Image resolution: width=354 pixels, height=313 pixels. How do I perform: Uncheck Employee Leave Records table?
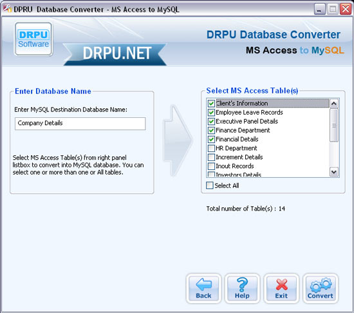point(211,112)
